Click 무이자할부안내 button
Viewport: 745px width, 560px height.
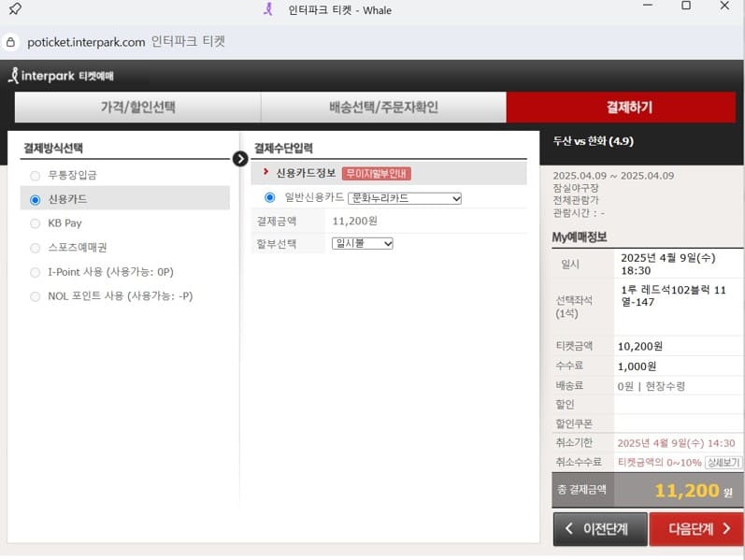tap(377, 174)
